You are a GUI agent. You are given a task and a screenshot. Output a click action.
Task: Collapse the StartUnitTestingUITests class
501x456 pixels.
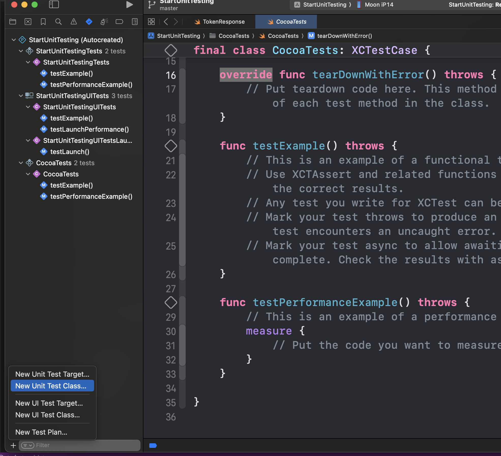pyautogui.click(x=28, y=107)
